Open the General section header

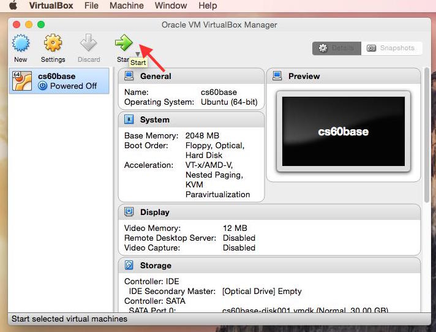pos(191,76)
